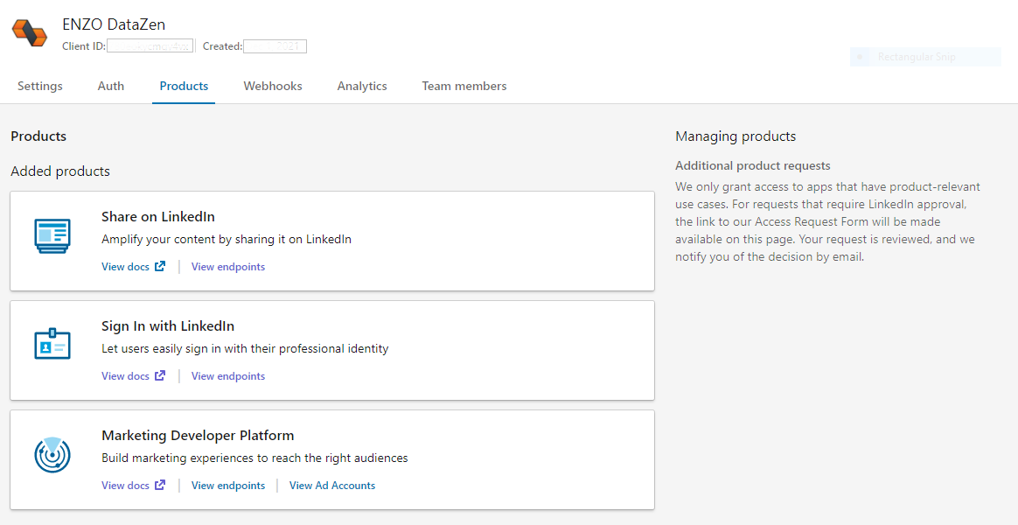Click the ENZO DataZen app title

pyautogui.click(x=114, y=24)
